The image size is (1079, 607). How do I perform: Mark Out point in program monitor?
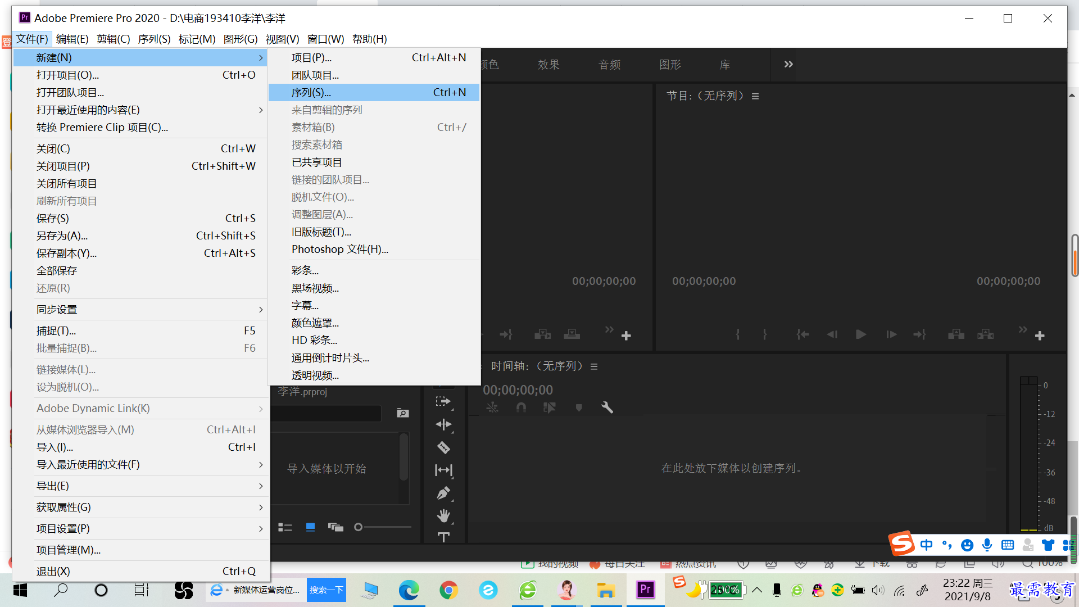(764, 334)
